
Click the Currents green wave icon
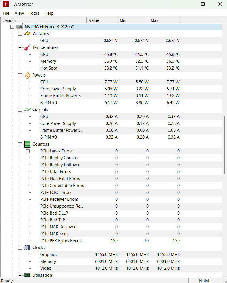27,110
